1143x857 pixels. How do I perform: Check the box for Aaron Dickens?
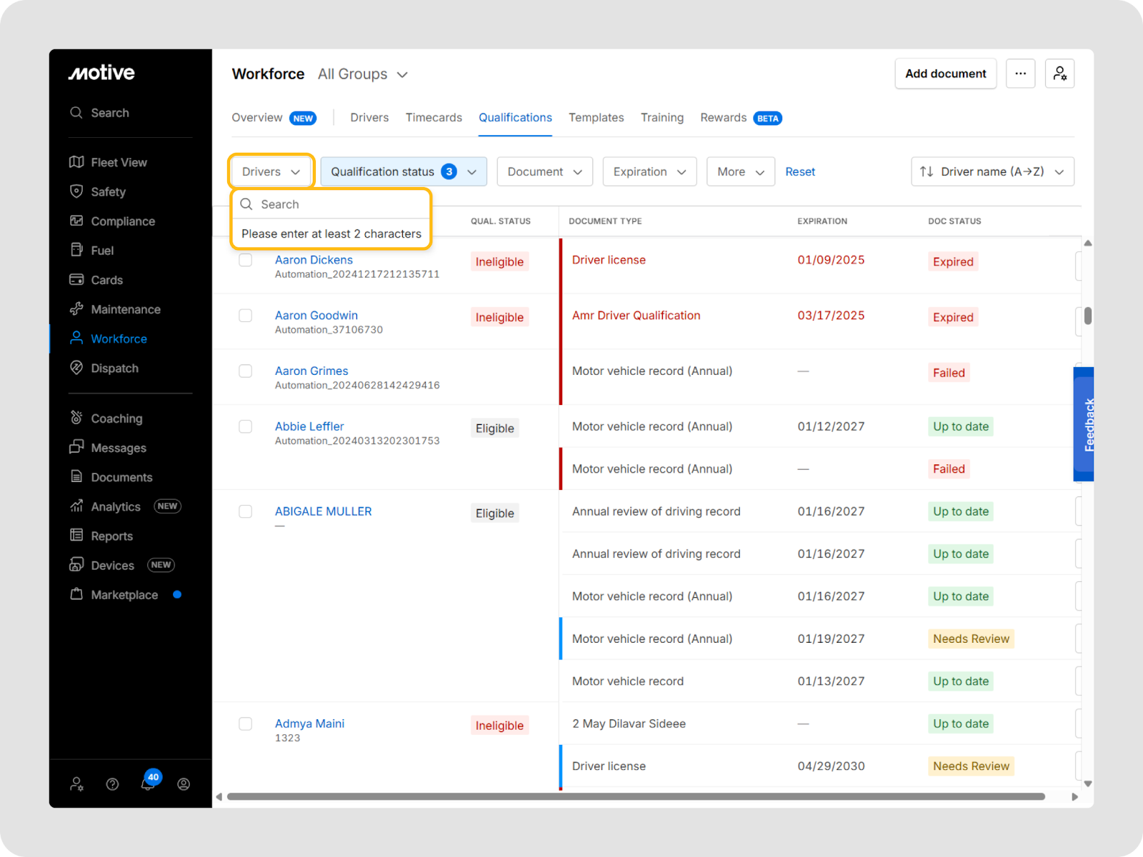(246, 260)
